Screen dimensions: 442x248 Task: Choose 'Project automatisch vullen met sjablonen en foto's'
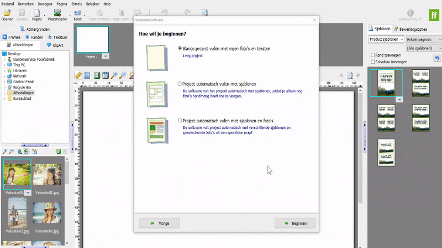click(180, 120)
